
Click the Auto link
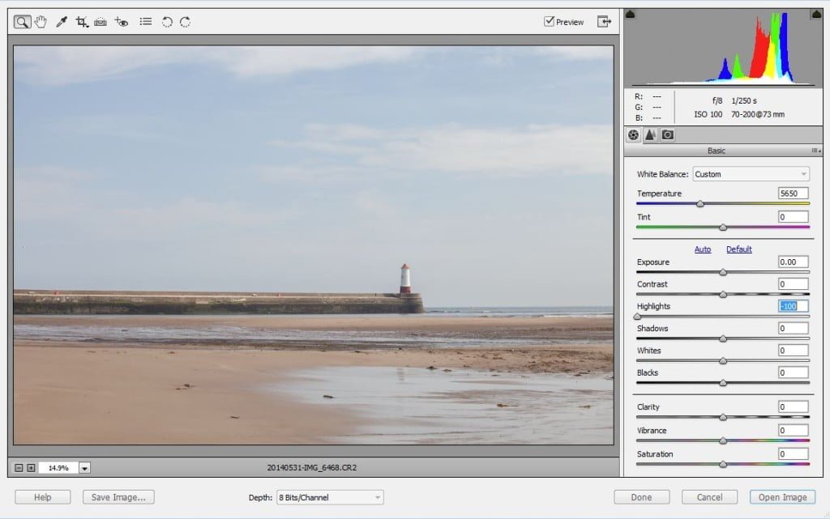click(703, 249)
